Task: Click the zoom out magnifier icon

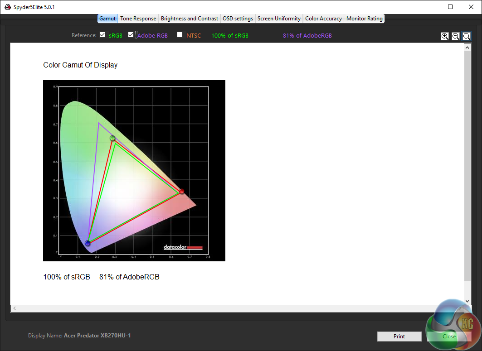Action: coord(456,36)
